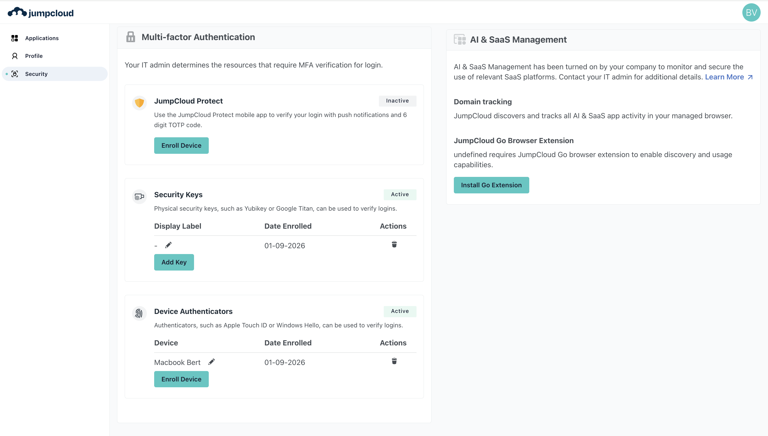Open Applications in the sidebar

point(42,38)
